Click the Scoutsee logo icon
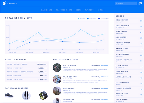Viewport: 144px width, 103px height. click(4, 3)
